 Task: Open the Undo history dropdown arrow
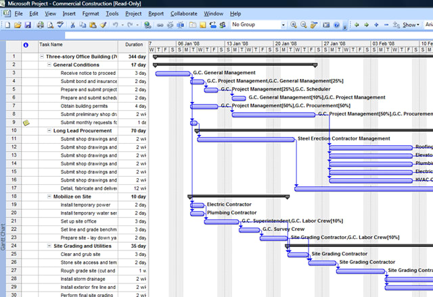122,25
